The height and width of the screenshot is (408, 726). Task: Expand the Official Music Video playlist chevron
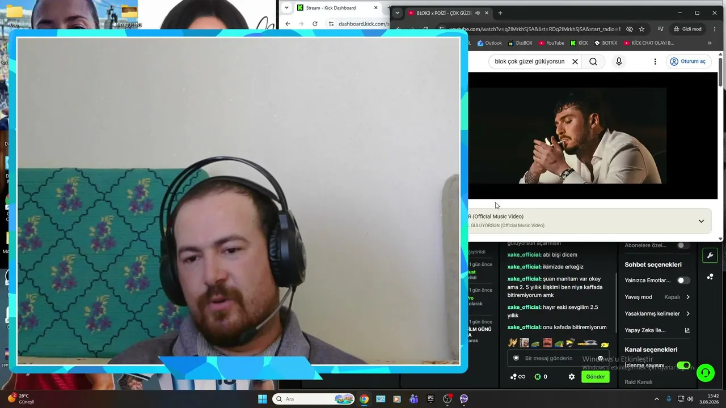tap(701, 221)
